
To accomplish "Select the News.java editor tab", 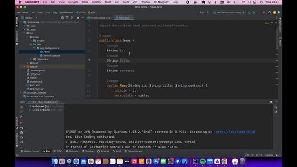I will tap(124, 18).
